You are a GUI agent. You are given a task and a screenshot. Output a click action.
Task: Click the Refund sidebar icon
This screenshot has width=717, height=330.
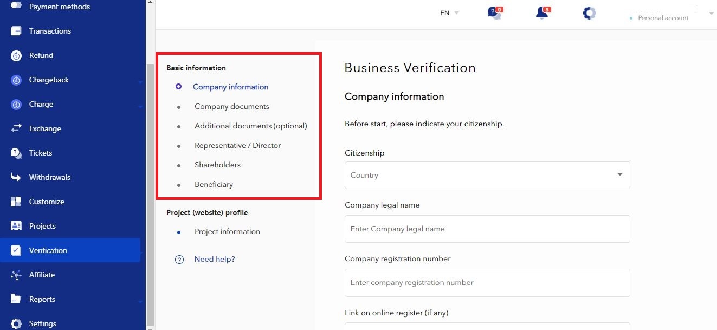point(16,55)
